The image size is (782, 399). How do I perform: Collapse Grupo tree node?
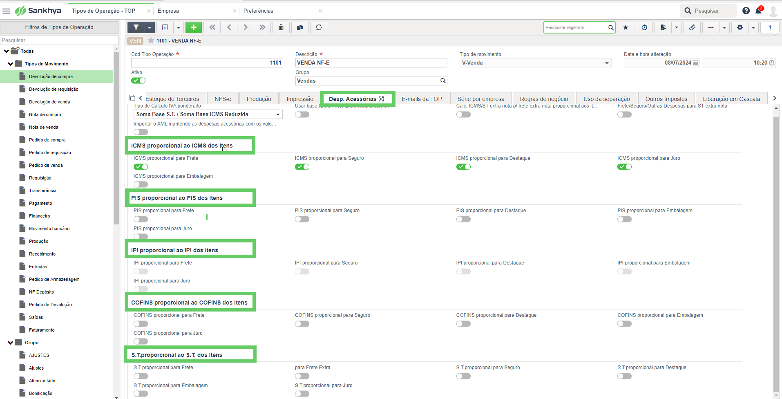click(x=10, y=343)
